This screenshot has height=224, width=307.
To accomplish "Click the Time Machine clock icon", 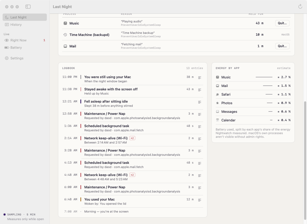I will 65,35.
